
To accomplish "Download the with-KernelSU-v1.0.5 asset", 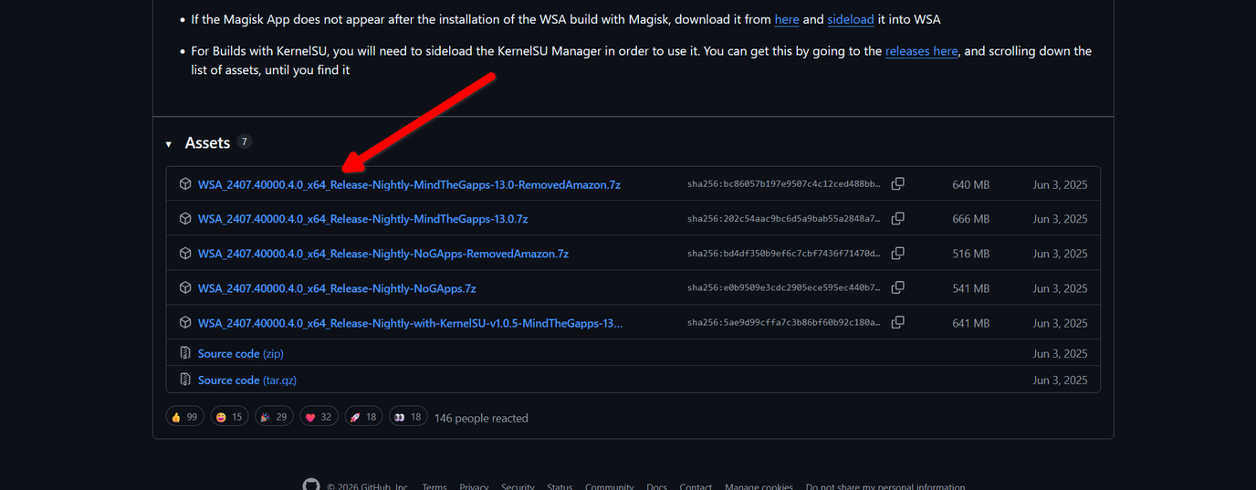I will [x=410, y=323].
